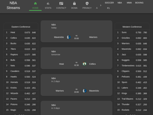The image size is (153, 115).
Task: Select Magic row in Eastern standings
Action: (21, 110)
